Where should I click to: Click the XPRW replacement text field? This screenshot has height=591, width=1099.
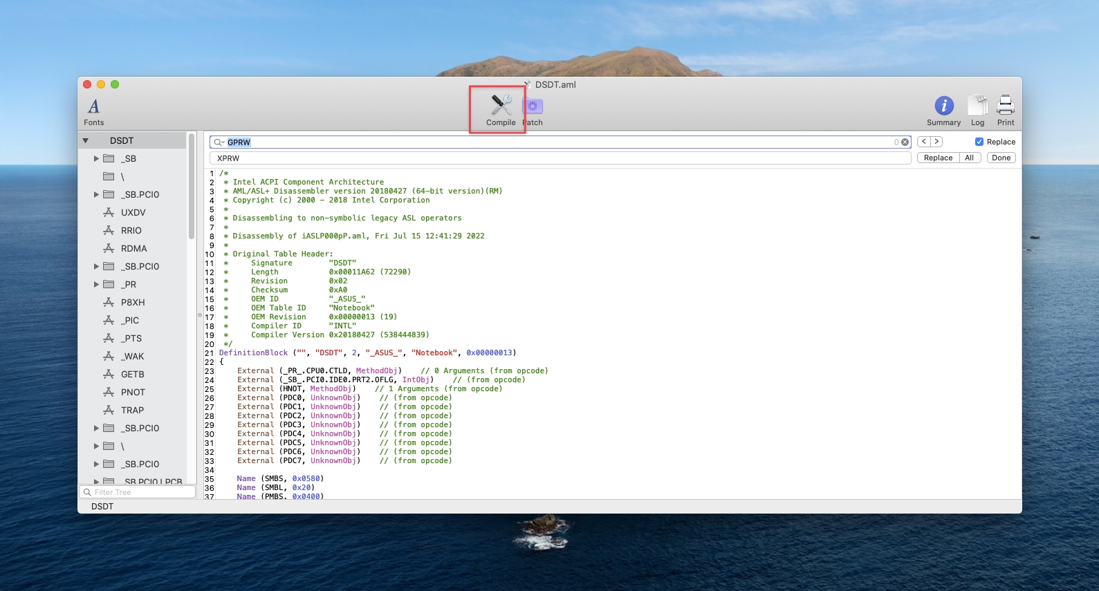(560, 158)
